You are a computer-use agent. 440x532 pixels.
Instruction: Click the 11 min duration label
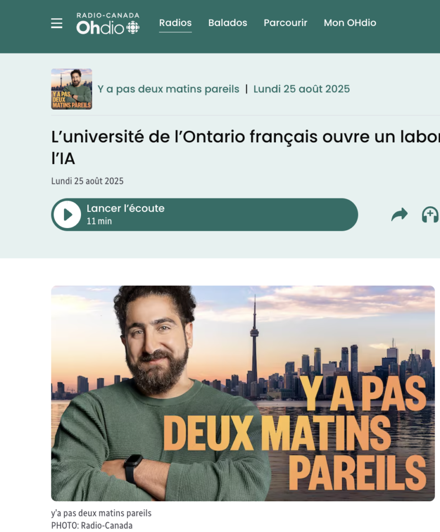(x=99, y=221)
